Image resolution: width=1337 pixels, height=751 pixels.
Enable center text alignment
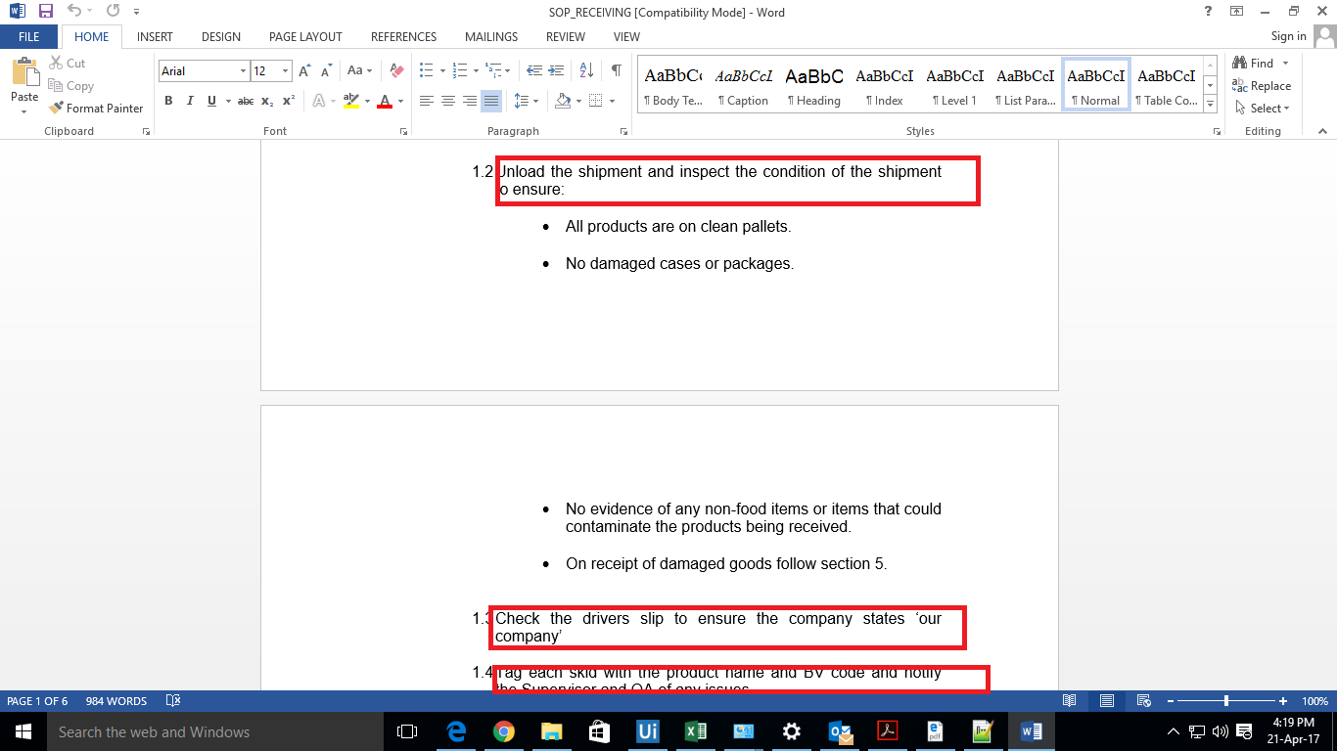click(x=448, y=101)
